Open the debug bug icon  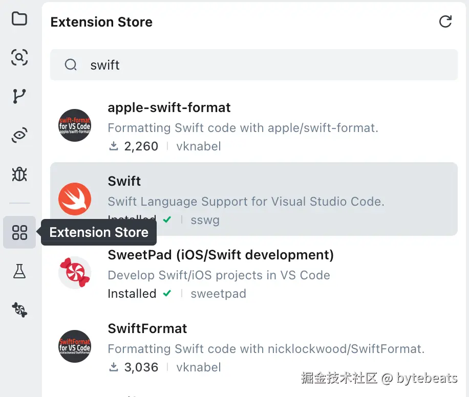(x=19, y=174)
